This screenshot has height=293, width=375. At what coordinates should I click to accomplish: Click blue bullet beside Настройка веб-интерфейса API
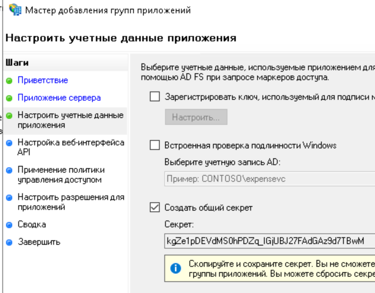(x=10, y=143)
